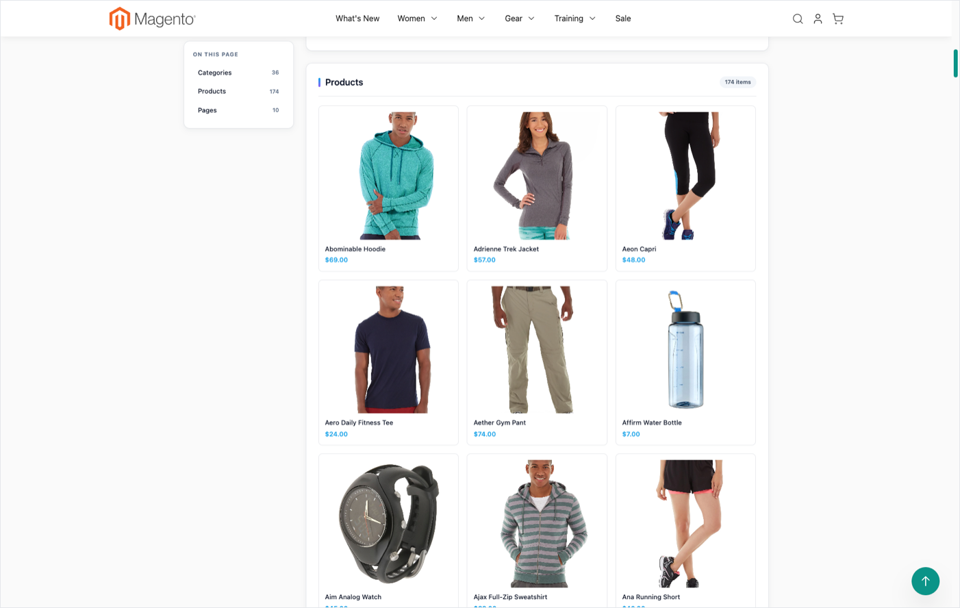The width and height of the screenshot is (960, 608).
Task: Expand the Men dropdown menu
Action: 470,18
